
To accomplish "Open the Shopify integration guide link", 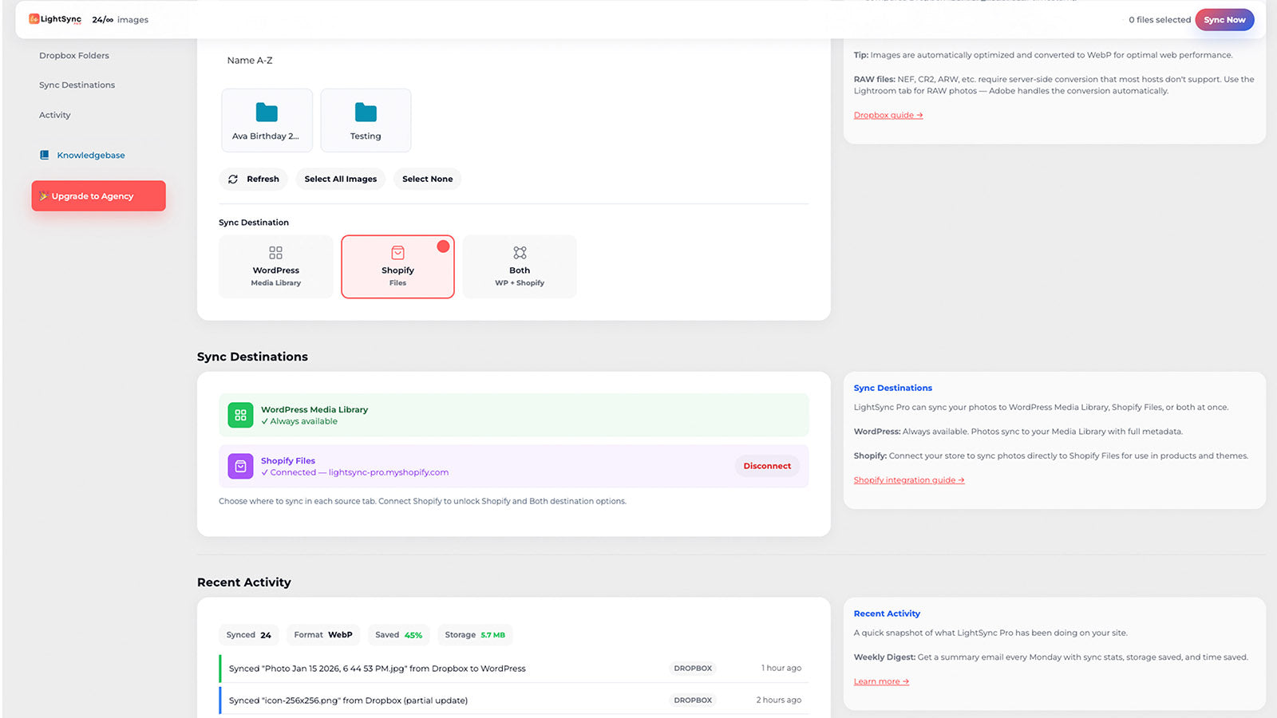I will coord(909,479).
